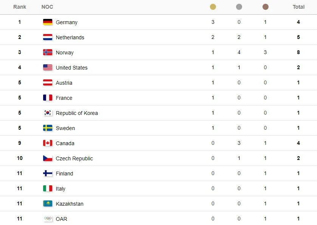Click the Norway flag icon

48,52
